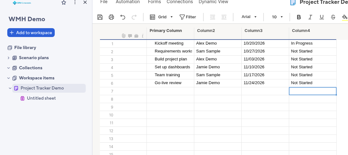Open the Arial font dropdown
Viewport: 348px width, 155px height.
(x=249, y=17)
